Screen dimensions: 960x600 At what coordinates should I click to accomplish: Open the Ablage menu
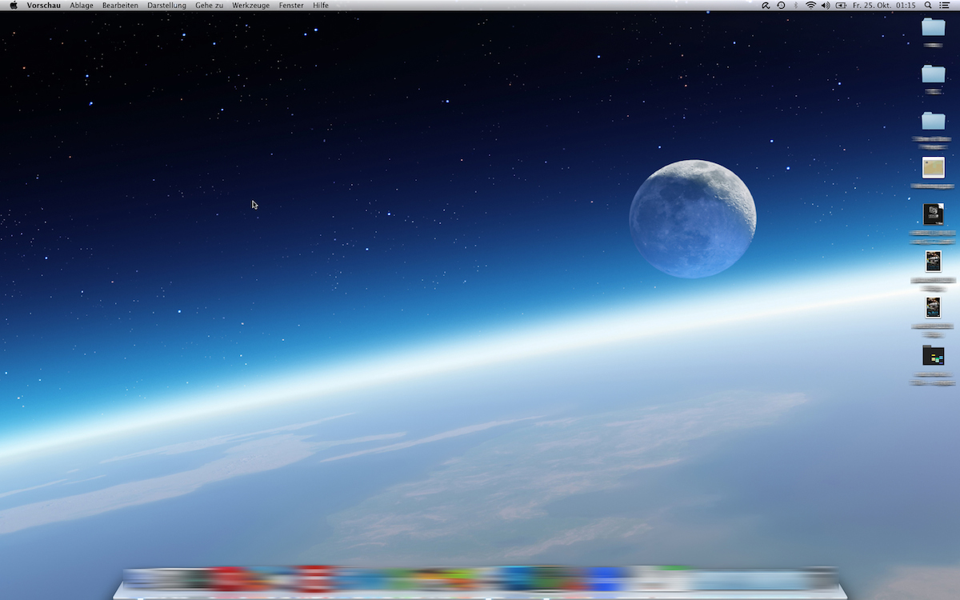point(82,6)
